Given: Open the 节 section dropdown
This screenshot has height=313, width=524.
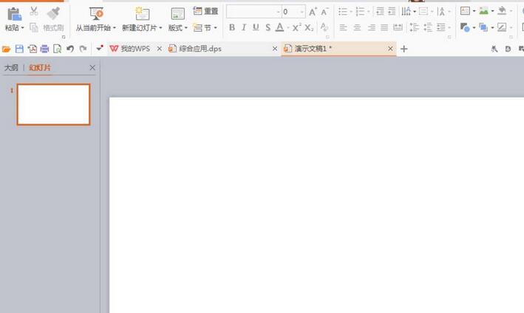Looking at the screenshot, I should click(x=205, y=28).
